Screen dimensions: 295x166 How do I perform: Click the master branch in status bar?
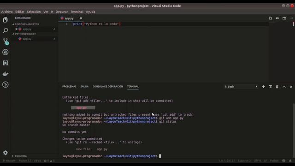point(9,161)
